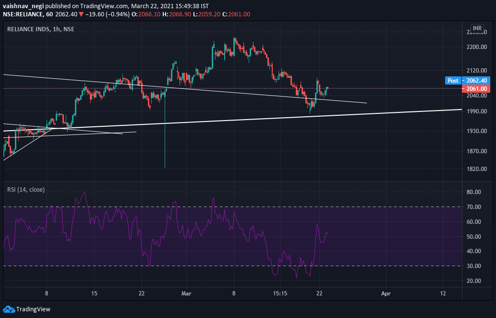The image size is (496, 318).
Task: Click the 1870.00 price axis label
Action: [x=476, y=151]
